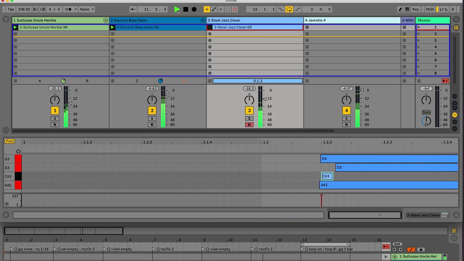Viewport: 464px width, 261px height.
Task: Toggle track 3 activator button
Action: click(x=249, y=111)
